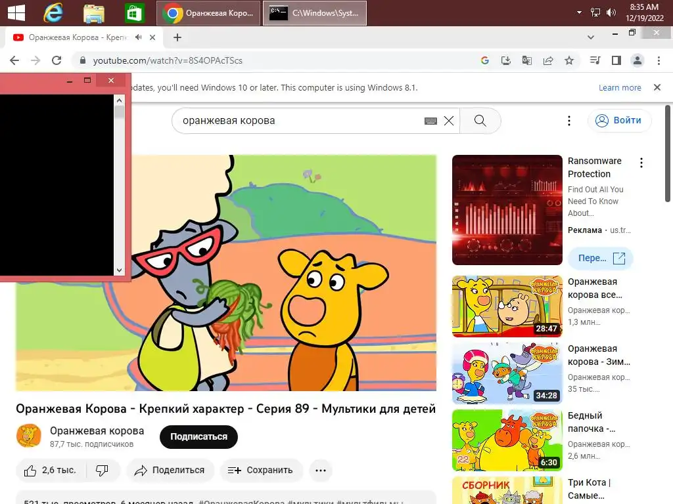Maximize the console window
673x504 pixels.
(87, 80)
